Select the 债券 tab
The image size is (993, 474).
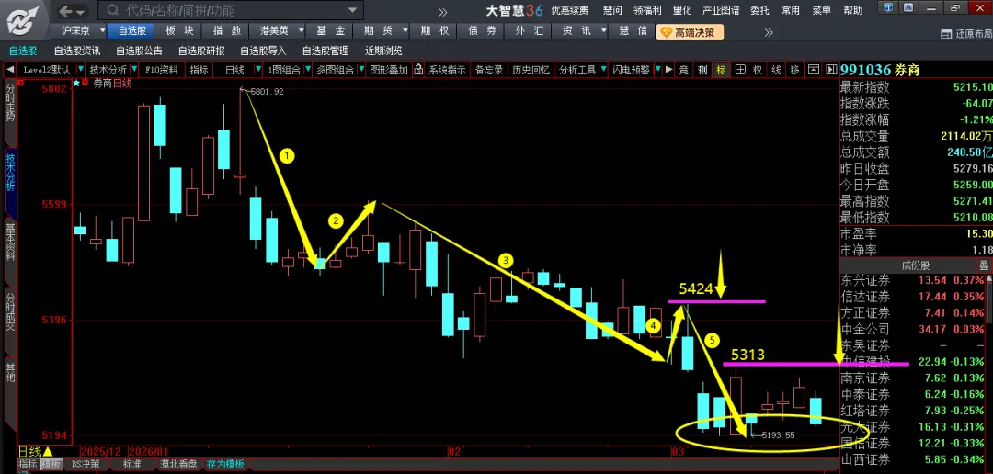481,30
